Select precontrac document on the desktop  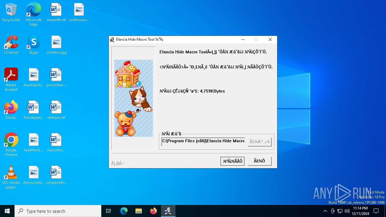(56, 78)
